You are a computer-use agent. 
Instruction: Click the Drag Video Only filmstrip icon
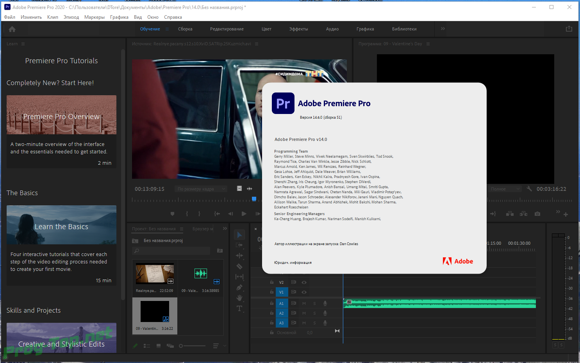coord(239,189)
